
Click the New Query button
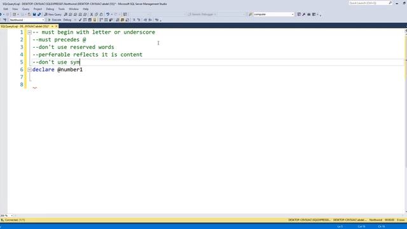click(x=53, y=14)
